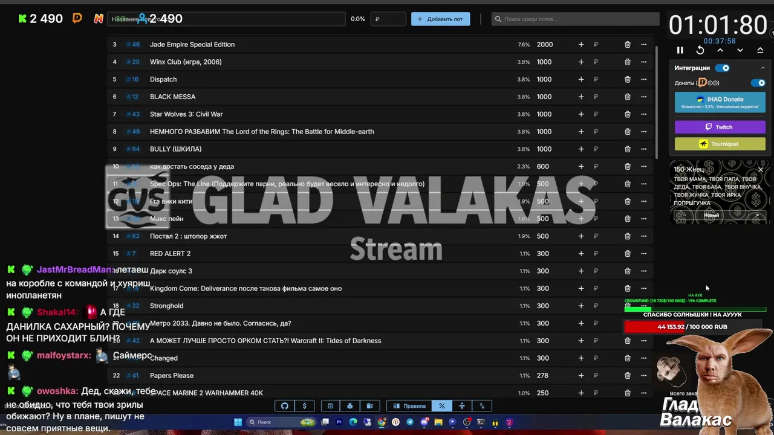774x435 pixels.
Task: Open the Windows Start menu
Action: (x=238, y=422)
